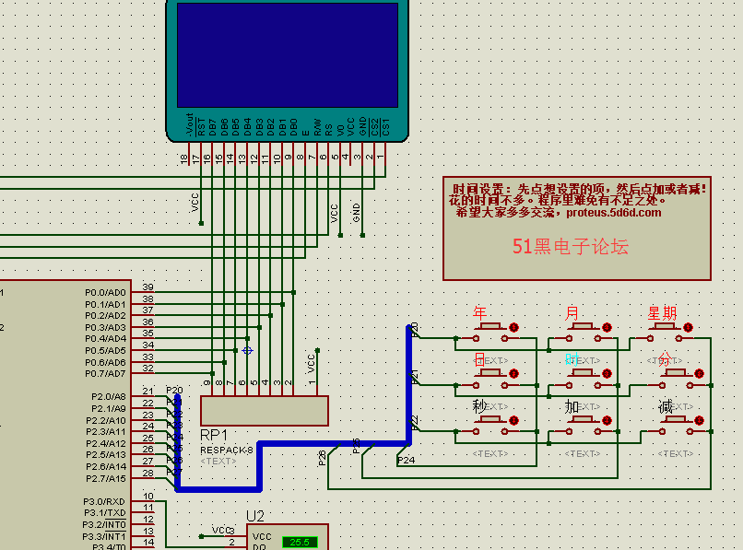Select the <TEXT> placeholder under RESPACK-8
Image resolution: width=743 pixels, height=550 pixels.
pos(218,461)
